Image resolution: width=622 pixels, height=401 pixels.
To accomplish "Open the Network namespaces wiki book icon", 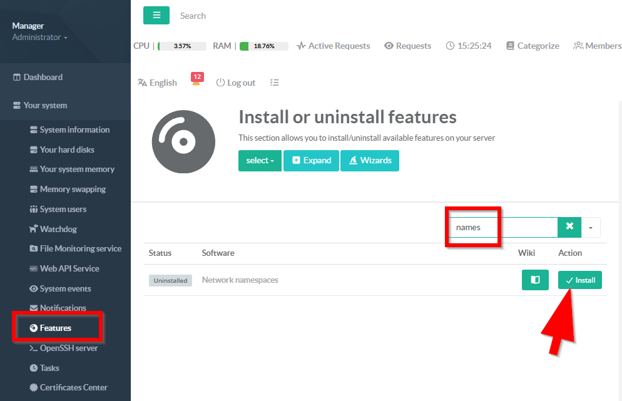I will coord(535,280).
